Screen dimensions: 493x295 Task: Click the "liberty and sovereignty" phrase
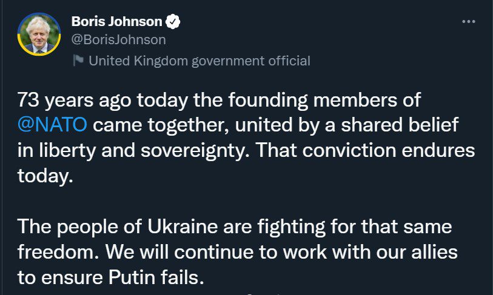[x=143, y=150]
